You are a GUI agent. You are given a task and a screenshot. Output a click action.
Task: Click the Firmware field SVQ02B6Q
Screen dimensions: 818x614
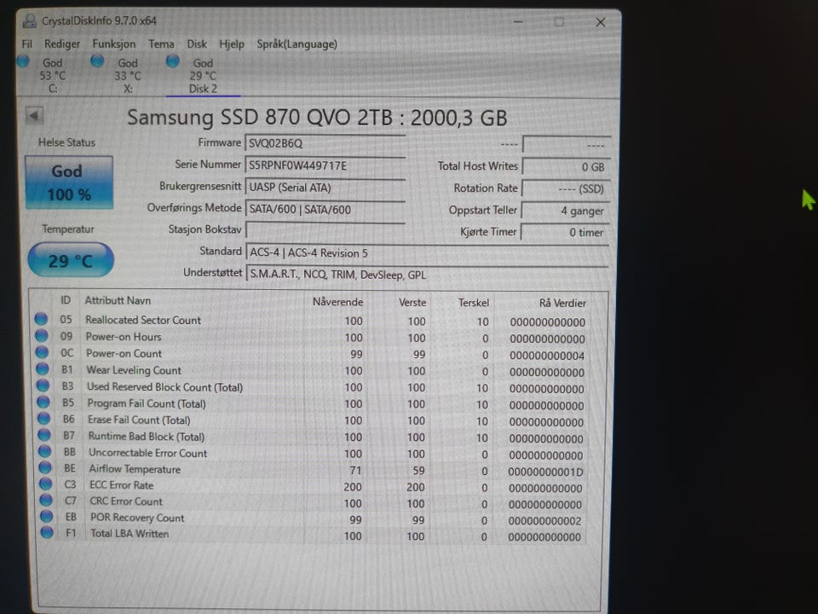click(325, 143)
